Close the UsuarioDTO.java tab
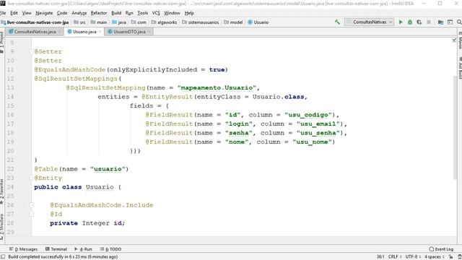Screen dimensions: 462x260 click(149, 32)
